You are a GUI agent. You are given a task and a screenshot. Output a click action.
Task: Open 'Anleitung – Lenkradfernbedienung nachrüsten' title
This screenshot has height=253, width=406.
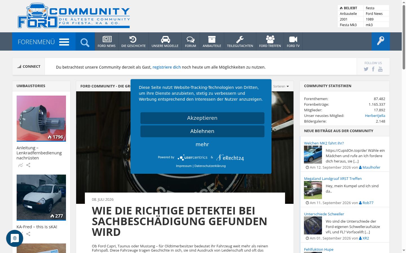coord(39,153)
